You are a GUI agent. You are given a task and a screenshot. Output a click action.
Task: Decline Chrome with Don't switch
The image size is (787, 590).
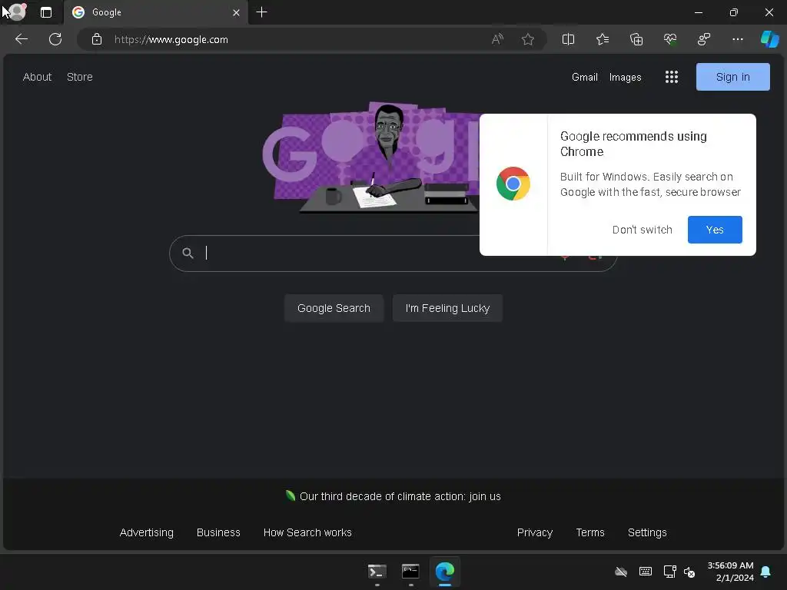pos(642,230)
